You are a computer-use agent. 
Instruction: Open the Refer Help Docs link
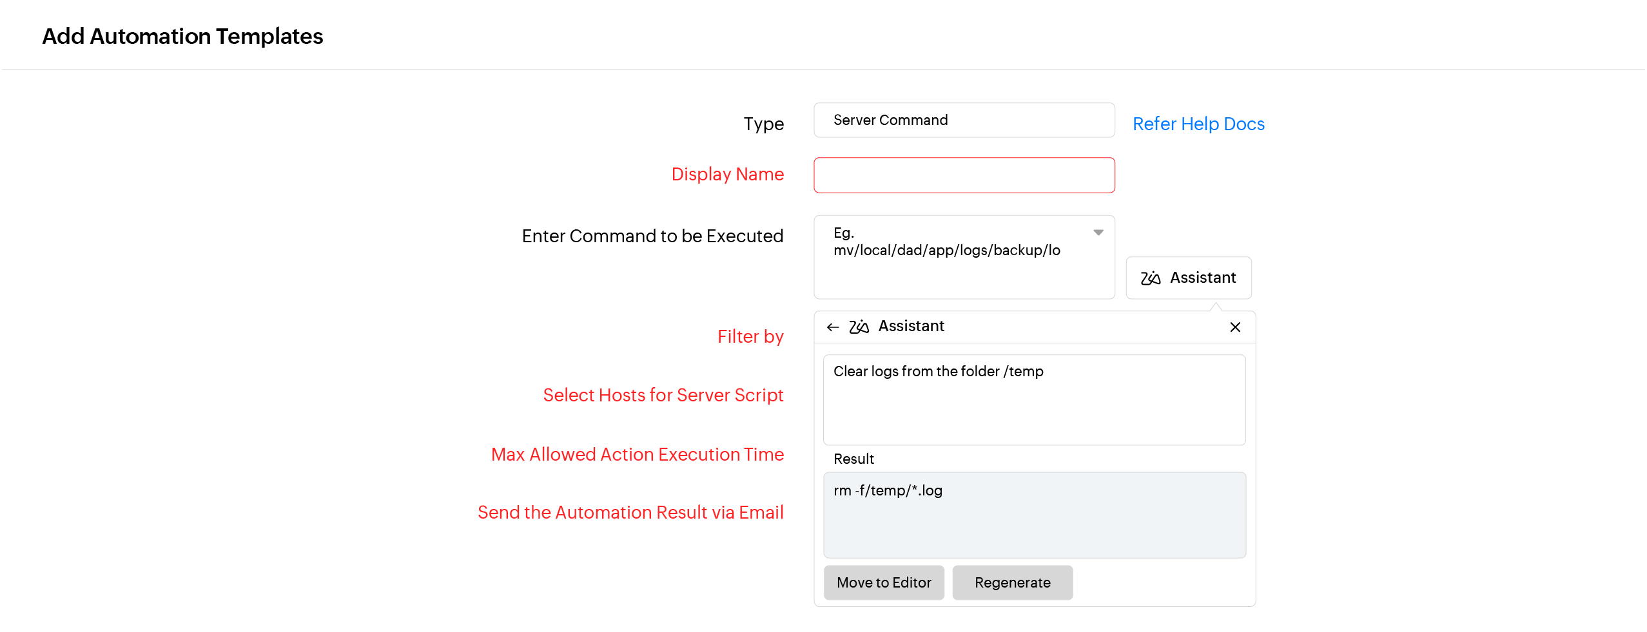(1198, 124)
